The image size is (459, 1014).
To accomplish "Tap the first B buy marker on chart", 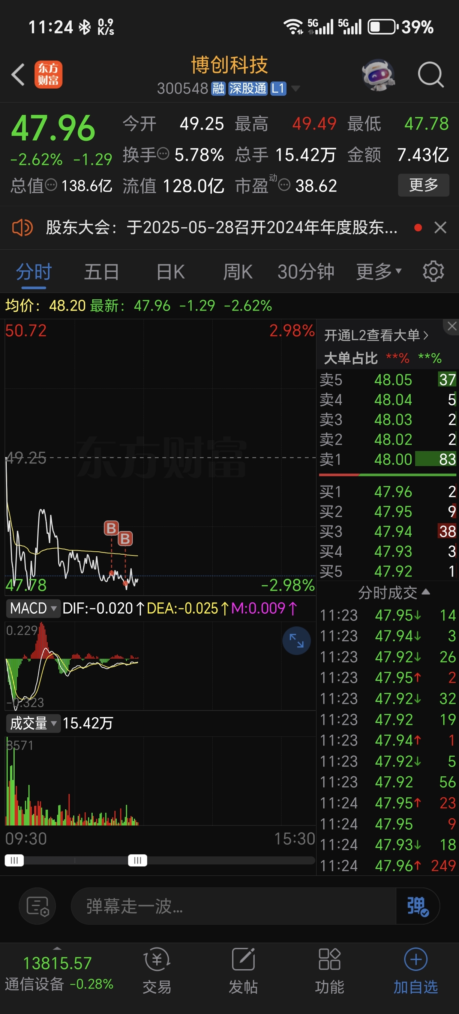I will (111, 528).
